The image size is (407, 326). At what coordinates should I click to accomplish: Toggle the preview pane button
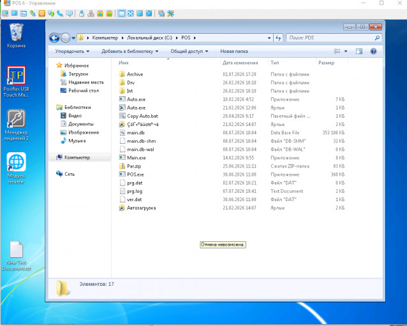359,52
